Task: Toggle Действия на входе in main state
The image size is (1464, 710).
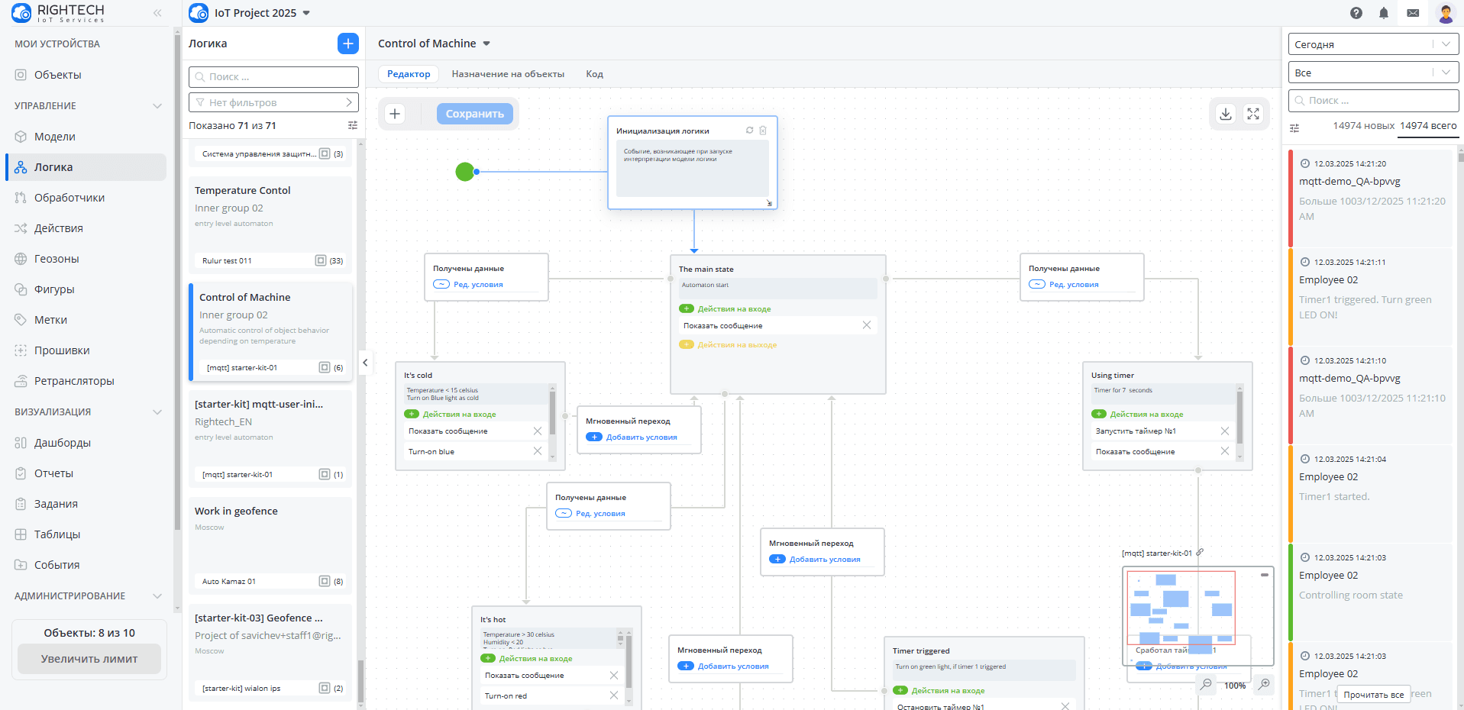Action: [x=687, y=309]
